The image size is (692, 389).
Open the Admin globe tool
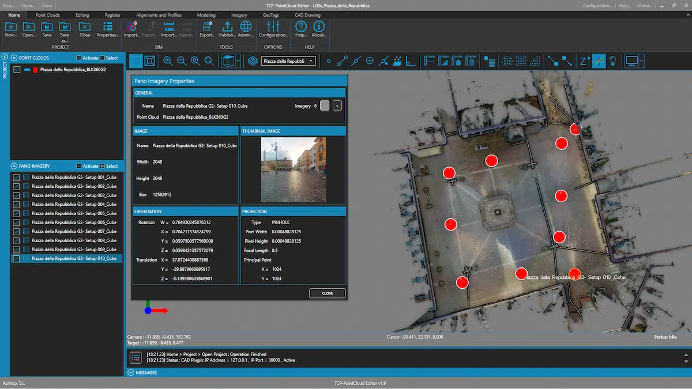point(246,28)
